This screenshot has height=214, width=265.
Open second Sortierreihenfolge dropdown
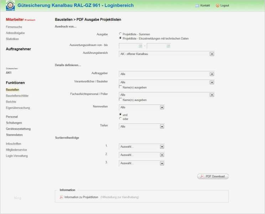pos(142,155)
